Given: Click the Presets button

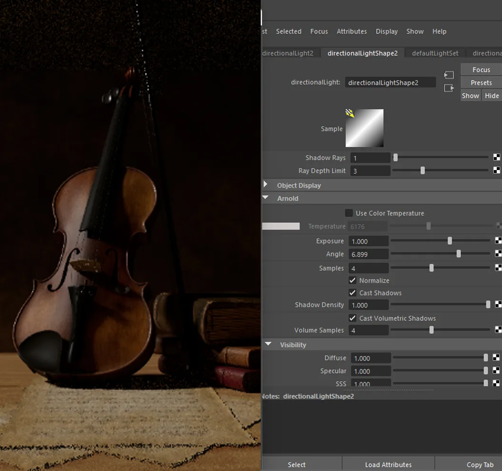Looking at the screenshot, I should [481, 83].
